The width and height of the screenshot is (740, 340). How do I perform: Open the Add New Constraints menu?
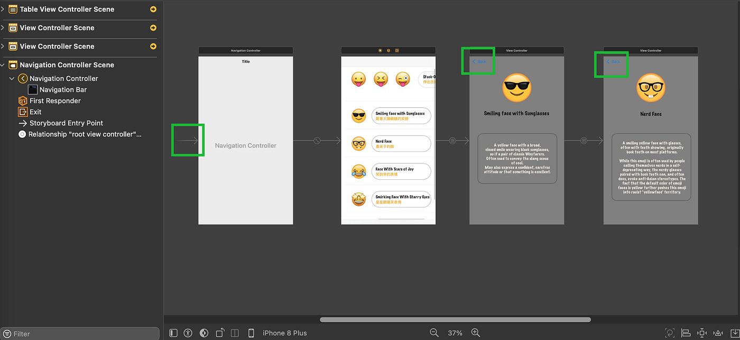tap(702, 333)
